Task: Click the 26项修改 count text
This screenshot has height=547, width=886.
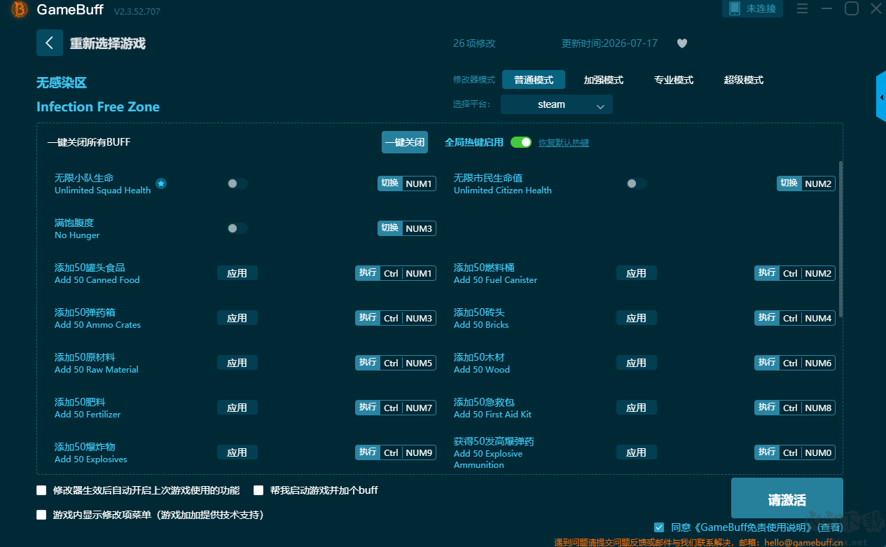Action: click(474, 43)
